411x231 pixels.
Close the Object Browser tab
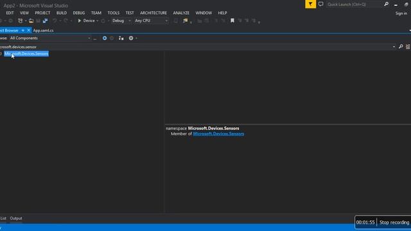click(x=28, y=30)
